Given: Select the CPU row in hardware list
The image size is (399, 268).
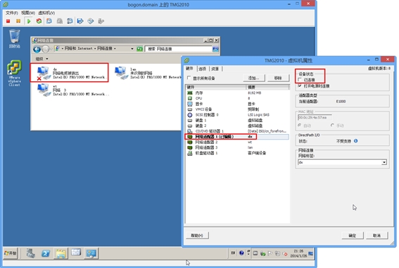Looking at the screenshot, I should (x=237, y=98).
